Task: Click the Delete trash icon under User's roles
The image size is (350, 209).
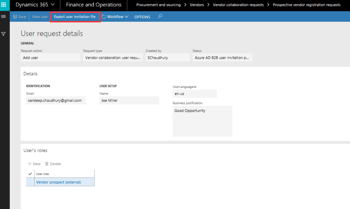Action: coord(47,164)
